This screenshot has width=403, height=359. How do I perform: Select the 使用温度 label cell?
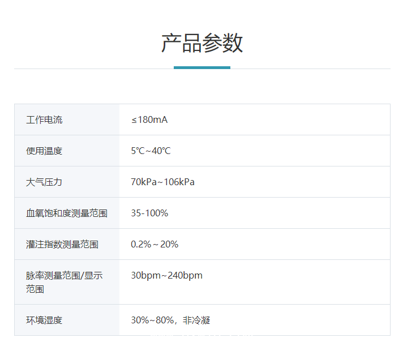point(44,151)
